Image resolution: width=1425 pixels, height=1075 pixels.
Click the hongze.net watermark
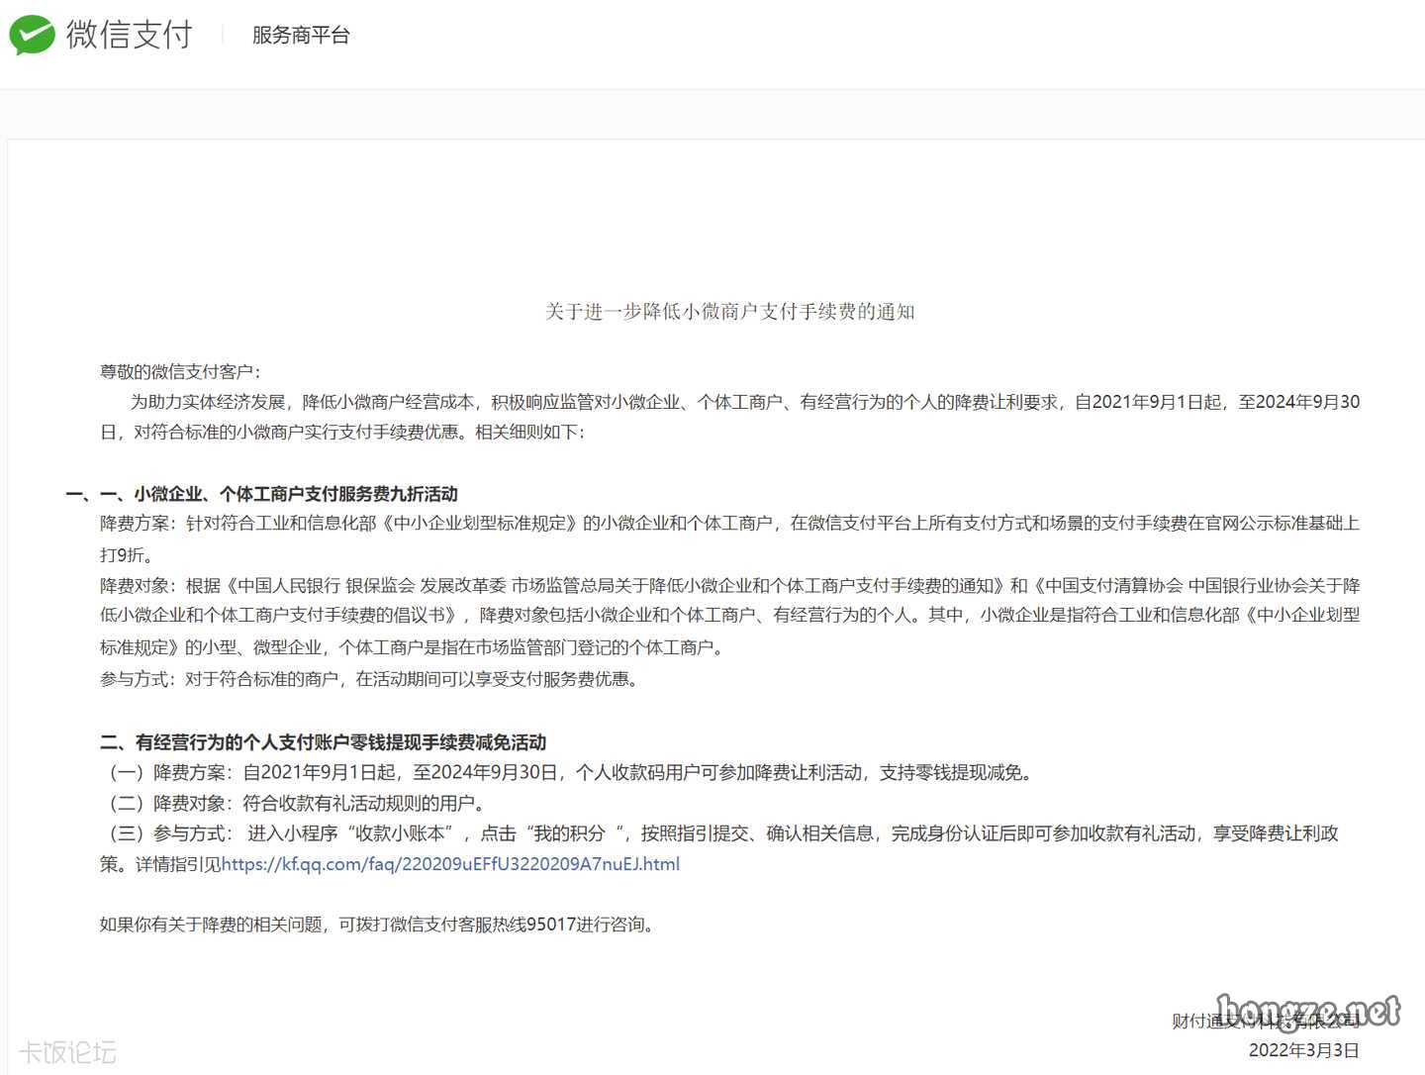click(1307, 1012)
